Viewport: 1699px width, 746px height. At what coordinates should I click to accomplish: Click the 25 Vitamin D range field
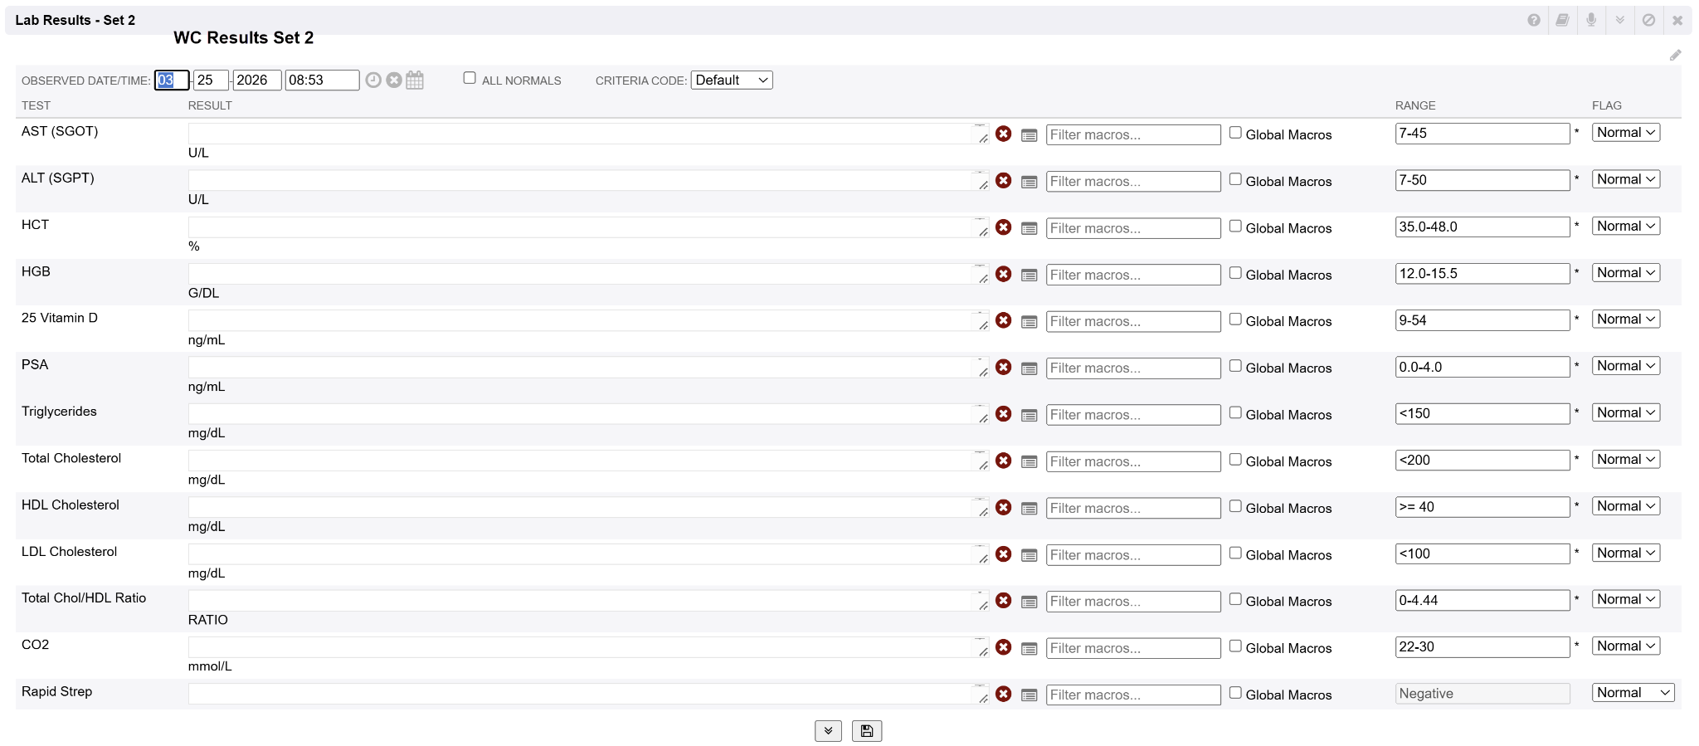click(1482, 320)
